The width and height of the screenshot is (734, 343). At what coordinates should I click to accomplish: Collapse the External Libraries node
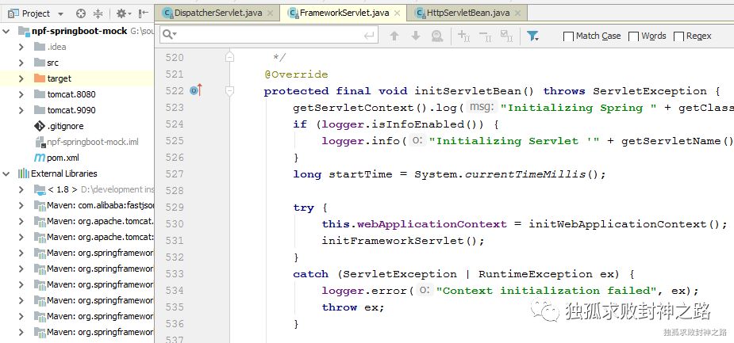point(6,173)
